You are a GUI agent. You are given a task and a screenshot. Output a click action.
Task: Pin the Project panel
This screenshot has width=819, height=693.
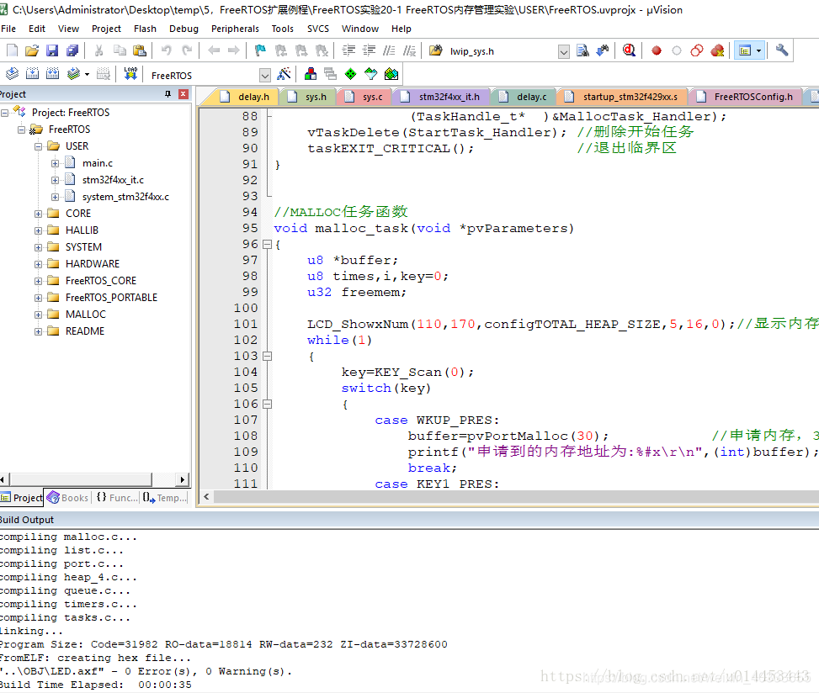click(x=168, y=94)
